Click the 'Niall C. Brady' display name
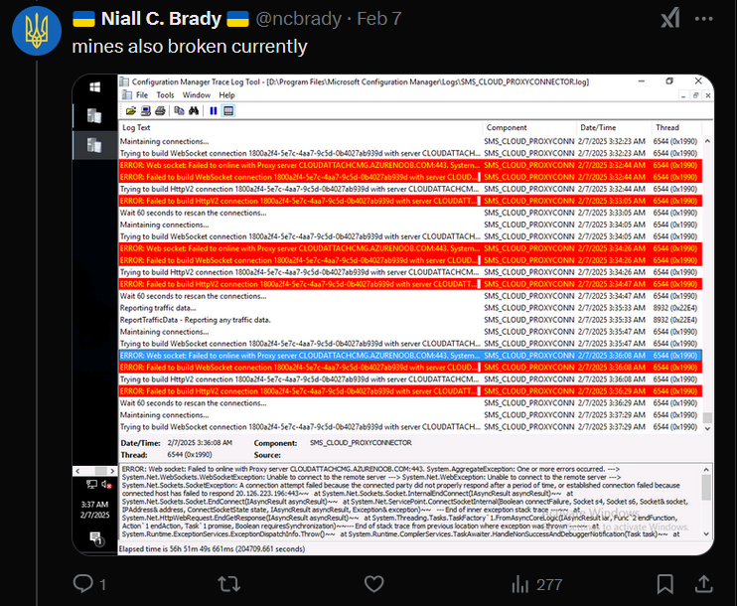Viewport: 737px width, 606px height. 161,19
